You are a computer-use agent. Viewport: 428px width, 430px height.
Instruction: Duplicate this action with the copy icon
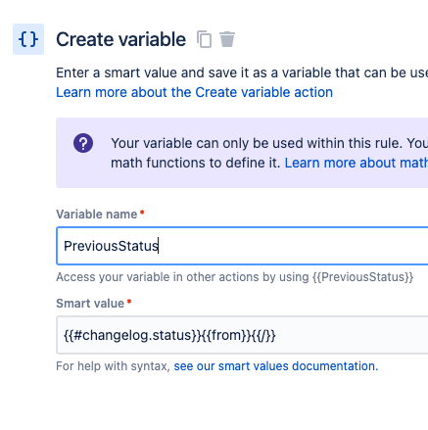pos(205,39)
